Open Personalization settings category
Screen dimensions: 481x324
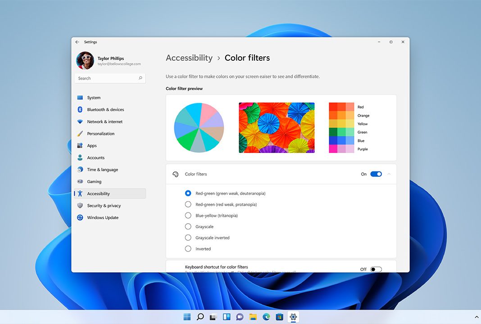click(x=110, y=134)
